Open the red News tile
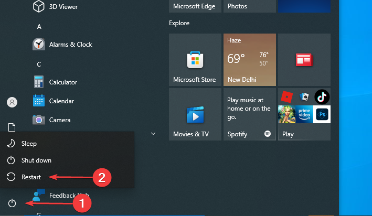The height and width of the screenshot is (216, 372). [x=304, y=60]
